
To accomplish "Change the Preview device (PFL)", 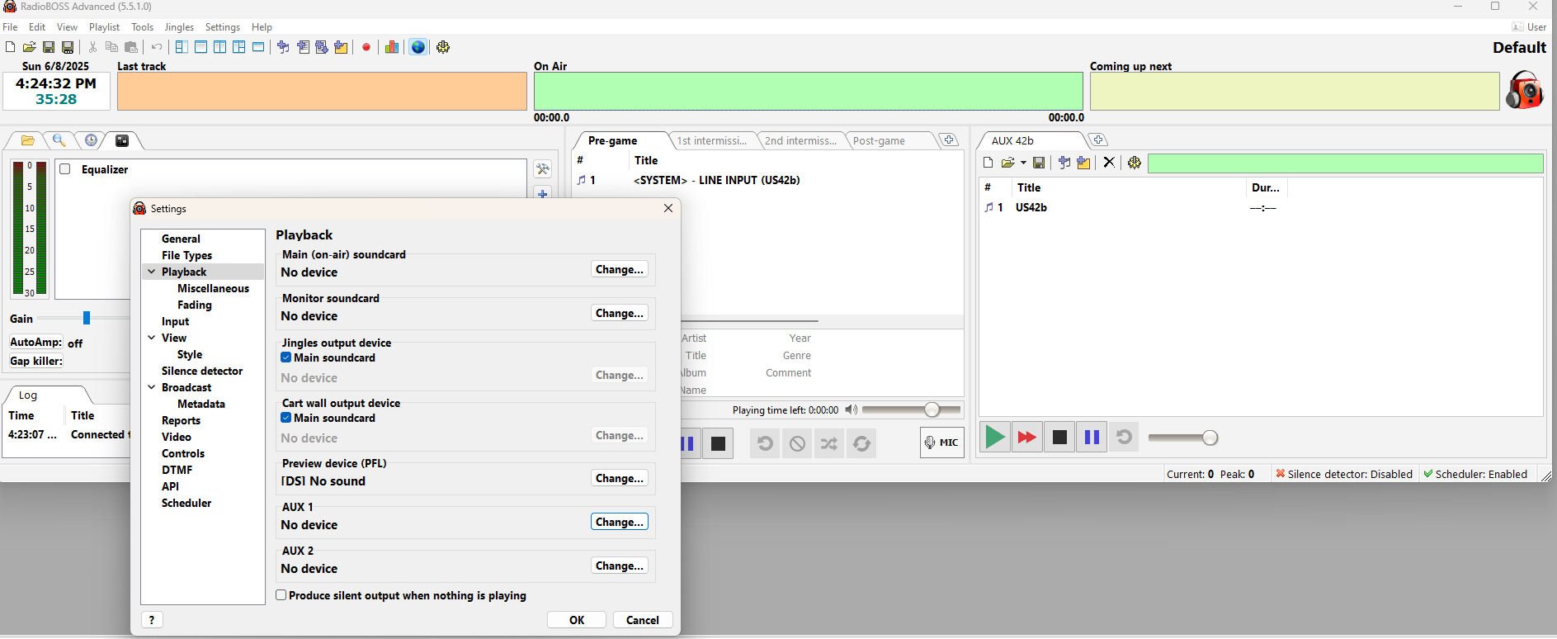I will click(x=620, y=478).
